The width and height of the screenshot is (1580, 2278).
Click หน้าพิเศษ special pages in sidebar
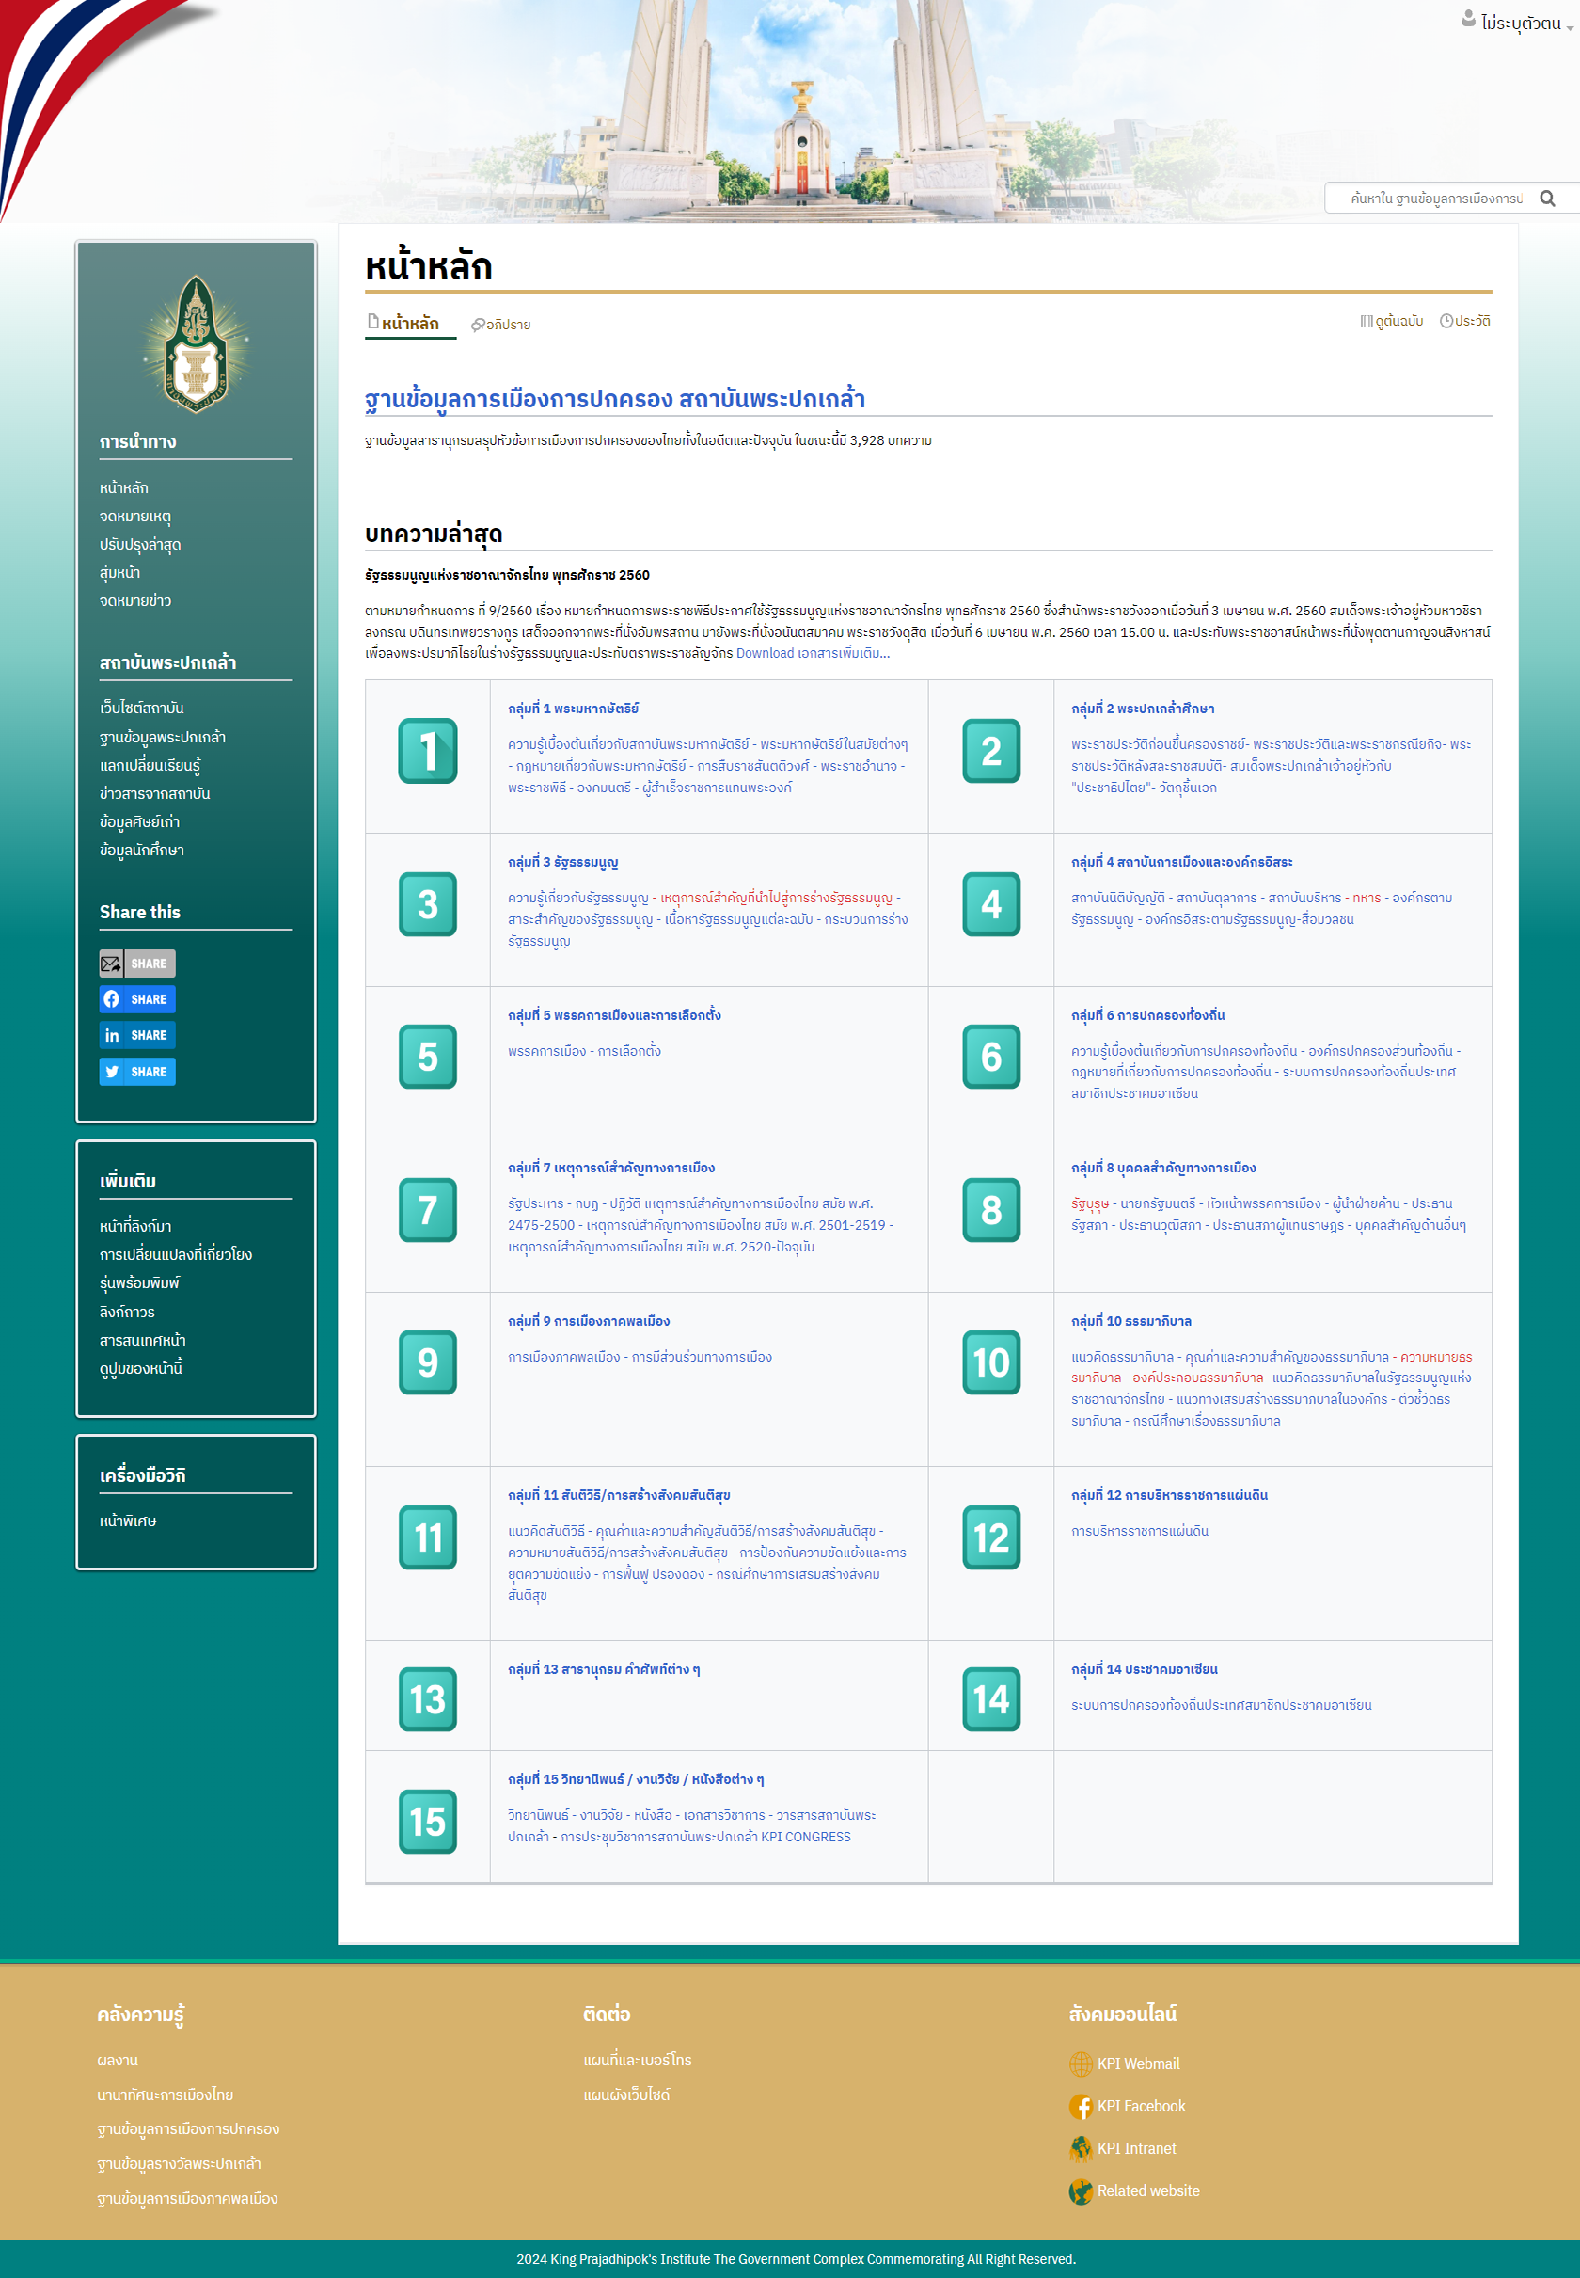click(128, 1521)
